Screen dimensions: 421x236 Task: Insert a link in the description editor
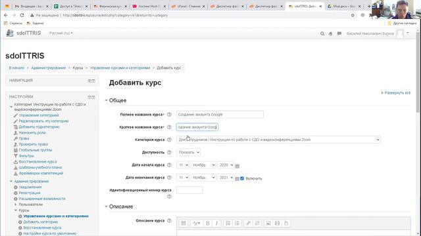248,223
